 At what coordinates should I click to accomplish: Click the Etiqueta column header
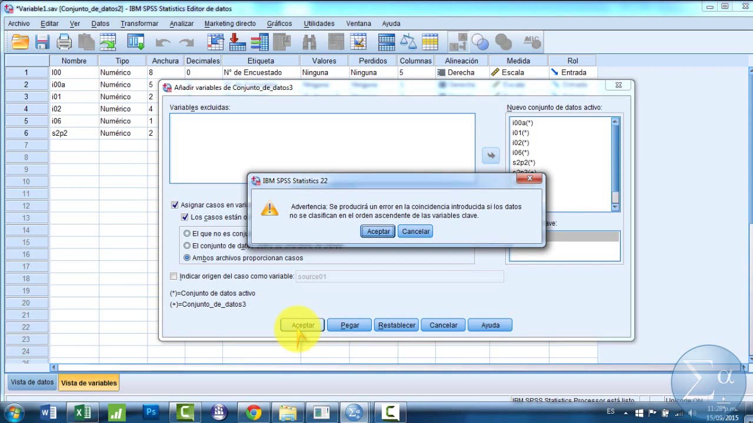[x=261, y=61]
